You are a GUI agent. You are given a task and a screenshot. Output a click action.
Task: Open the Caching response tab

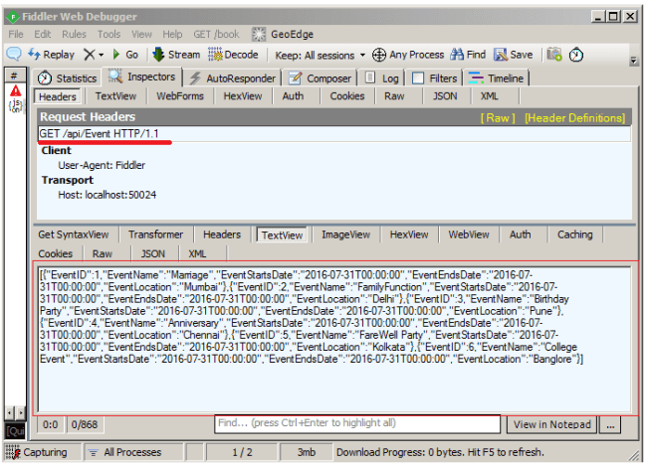(574, 234)
